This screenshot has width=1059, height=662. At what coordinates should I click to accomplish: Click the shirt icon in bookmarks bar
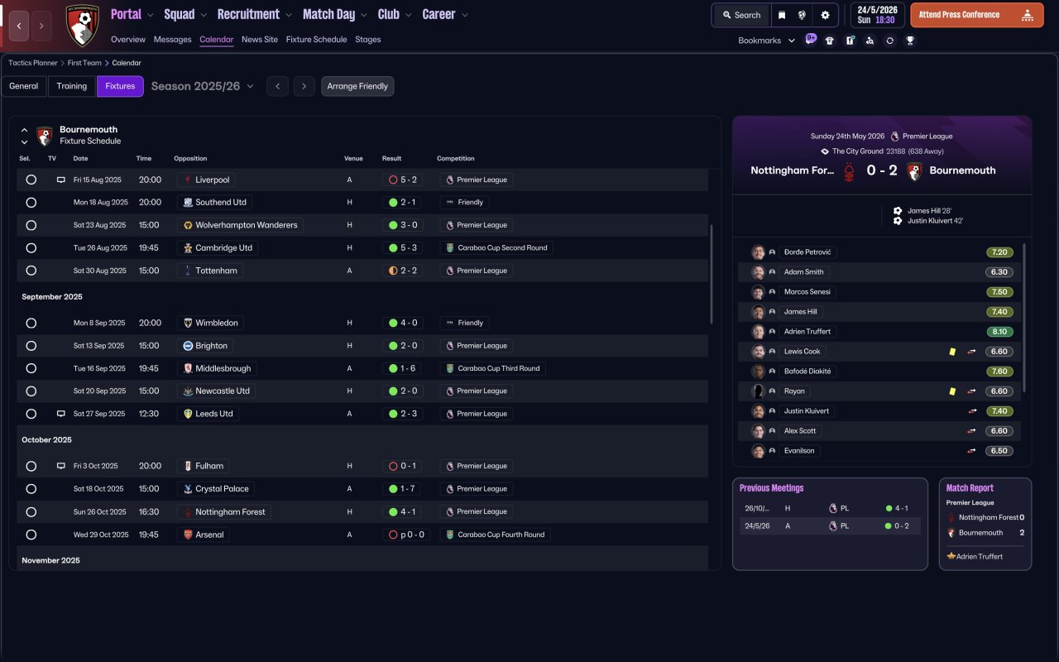click(830, 41)
